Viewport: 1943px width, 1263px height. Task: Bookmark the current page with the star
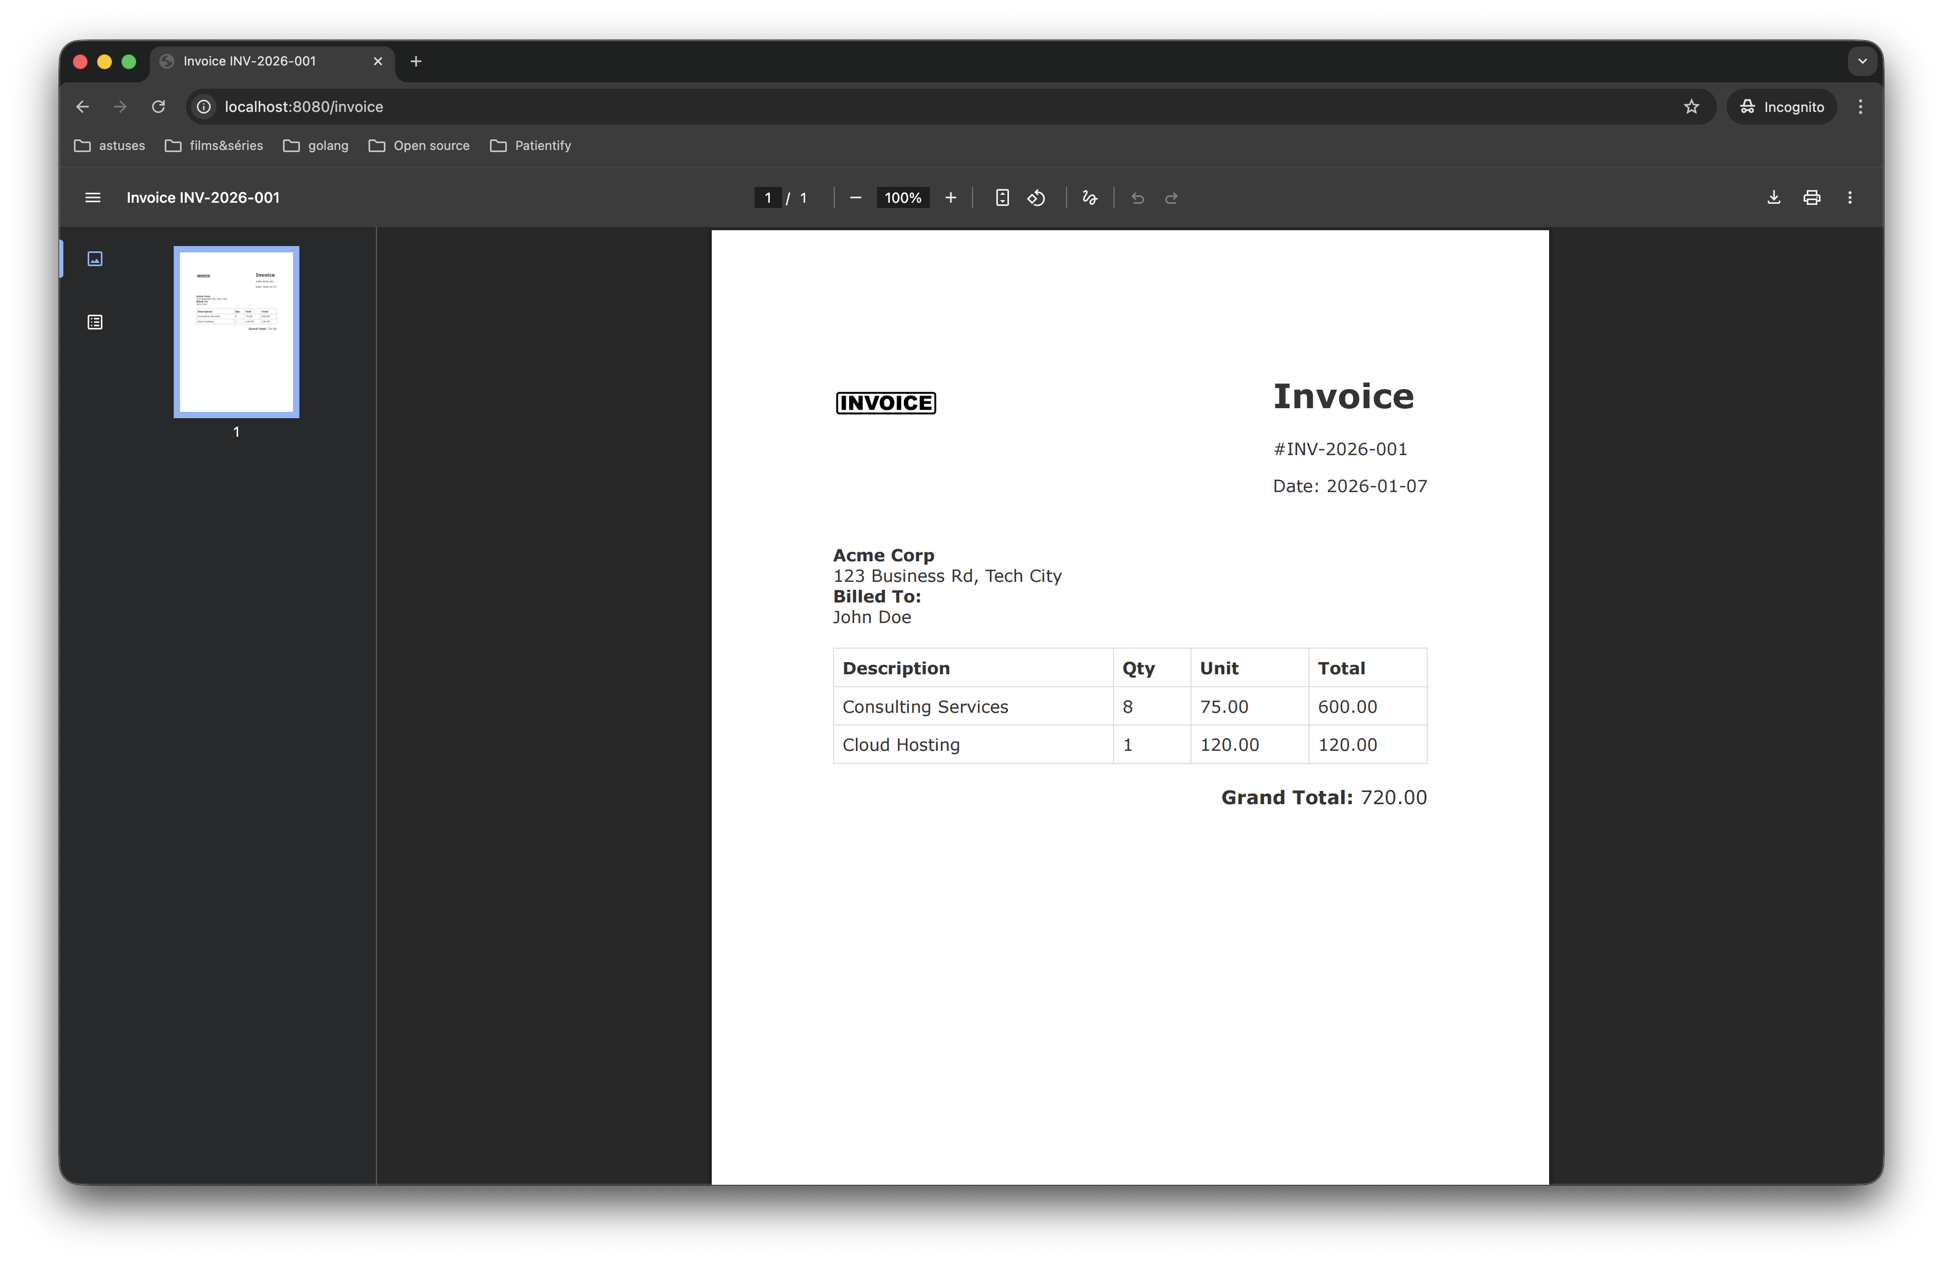[1692, 106]
